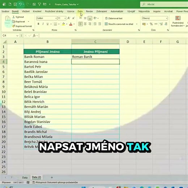Align text to top of cell
Viewport: 188px width, 188px height.
click(81, 18)
